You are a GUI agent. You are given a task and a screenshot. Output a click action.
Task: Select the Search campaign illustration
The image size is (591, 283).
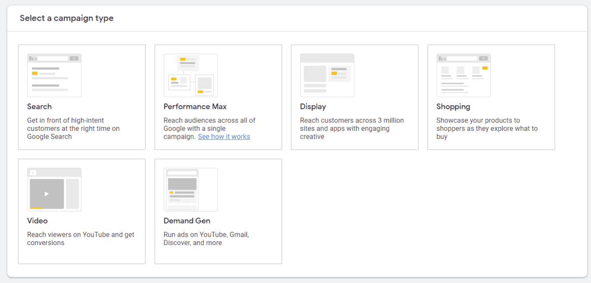[x=54, y=75]
